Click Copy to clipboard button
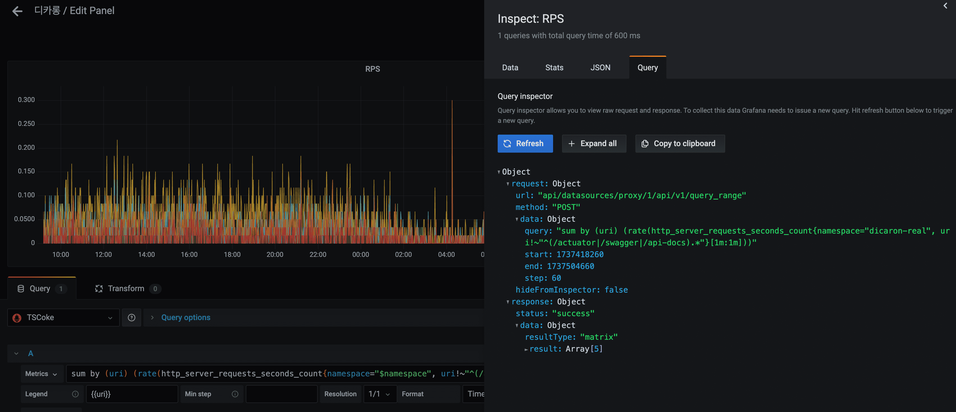The height and width of the screenshot is (412, 956). [680, 144]
